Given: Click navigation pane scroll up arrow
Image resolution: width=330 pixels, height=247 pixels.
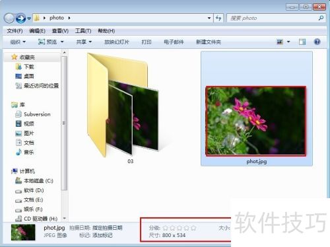Looking at the screenshot, I should click(x=64, y=53).
